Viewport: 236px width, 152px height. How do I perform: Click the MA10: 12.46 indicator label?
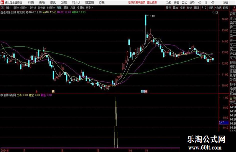(49, 12)
